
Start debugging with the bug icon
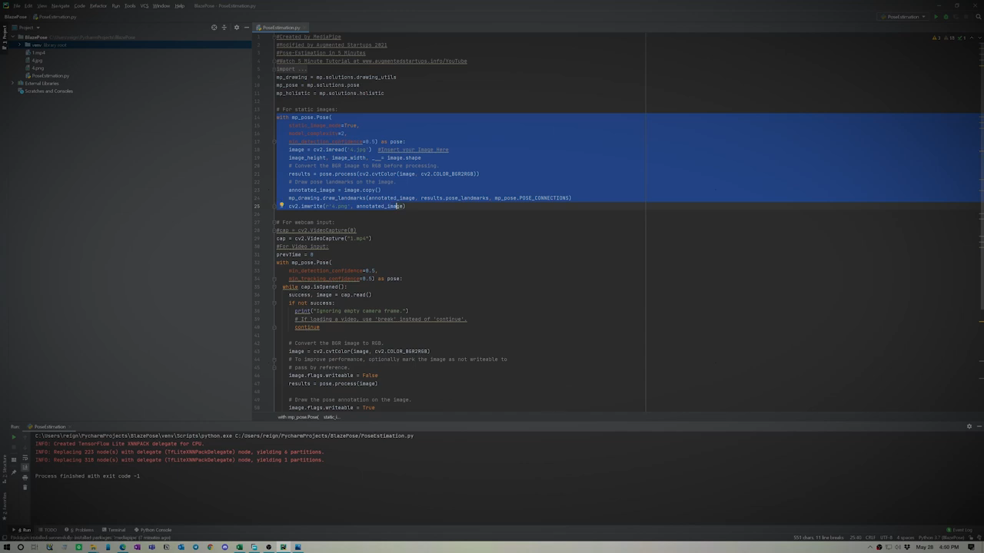[x=946, y=16]
